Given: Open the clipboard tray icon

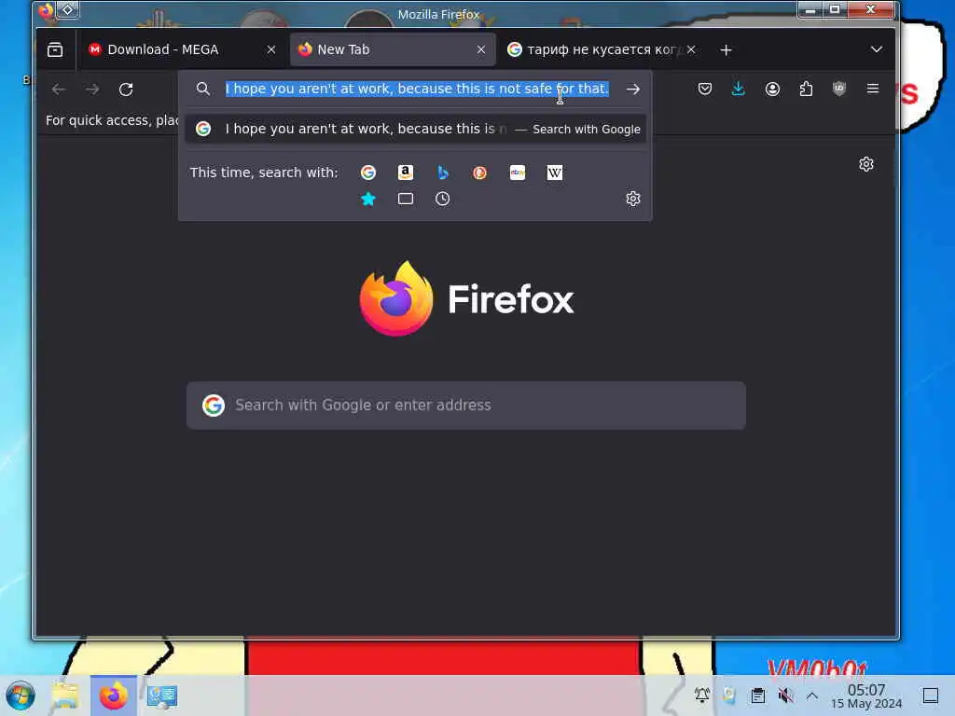Looking at the screenshot, I should click(x=757, y=695).
